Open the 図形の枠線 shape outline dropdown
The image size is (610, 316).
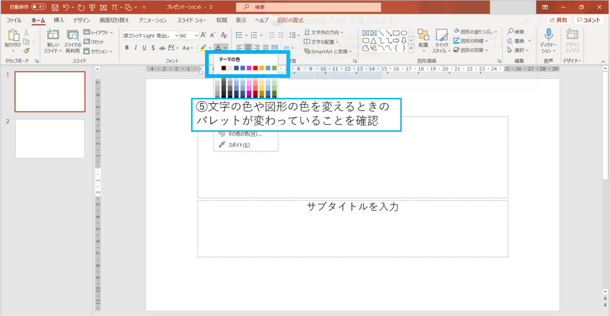pyautogui.click(x=471, y=41)
